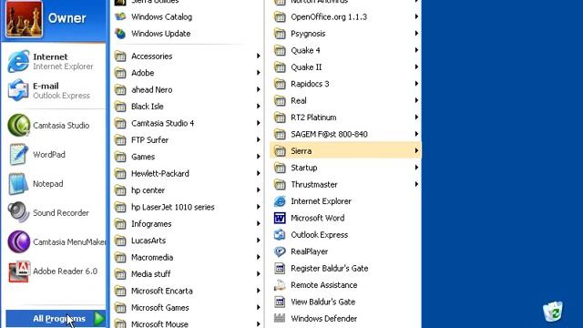Open the Hewlett-Packard program group
This screenshot has width=583, height=328.
click(188, 173)
